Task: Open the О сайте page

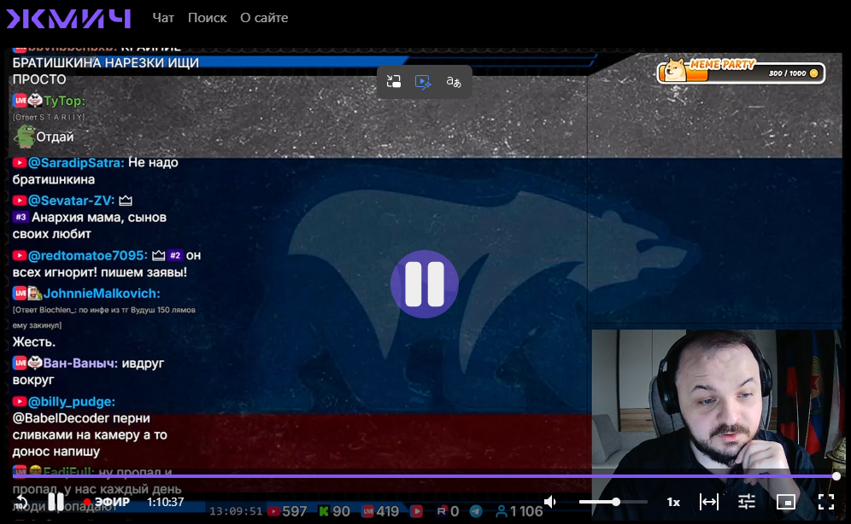Action: pos(264,18)
